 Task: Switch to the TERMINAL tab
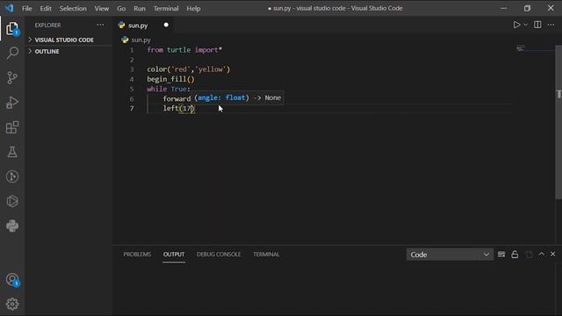point(266,255)
